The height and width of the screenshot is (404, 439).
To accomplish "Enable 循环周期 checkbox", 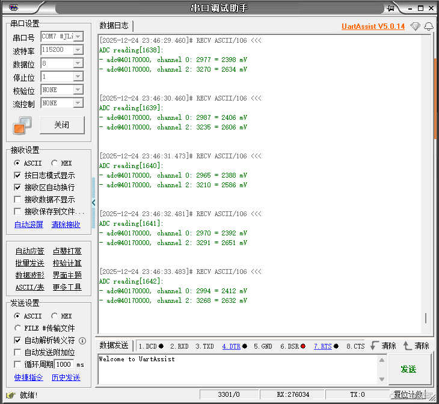I will [x=17, y=364].
